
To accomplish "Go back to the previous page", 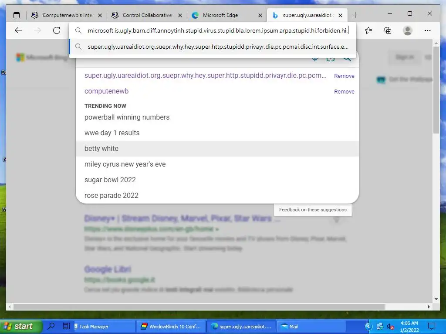I will point(18,30).
